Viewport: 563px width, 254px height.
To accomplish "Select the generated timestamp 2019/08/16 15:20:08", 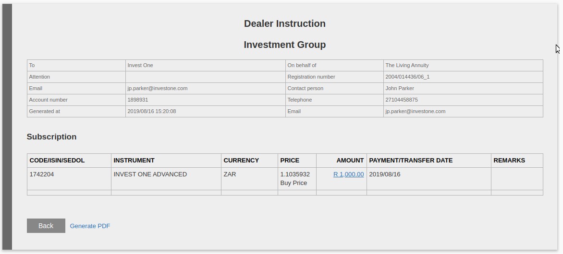I will (x=151, y=111).
